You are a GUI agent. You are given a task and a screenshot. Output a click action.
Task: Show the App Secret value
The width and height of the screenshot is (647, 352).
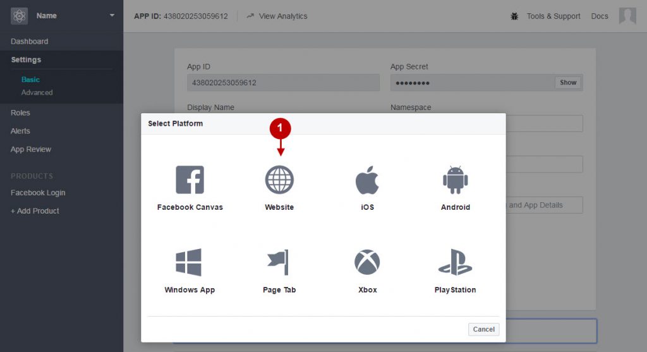(x=568, y=83)
